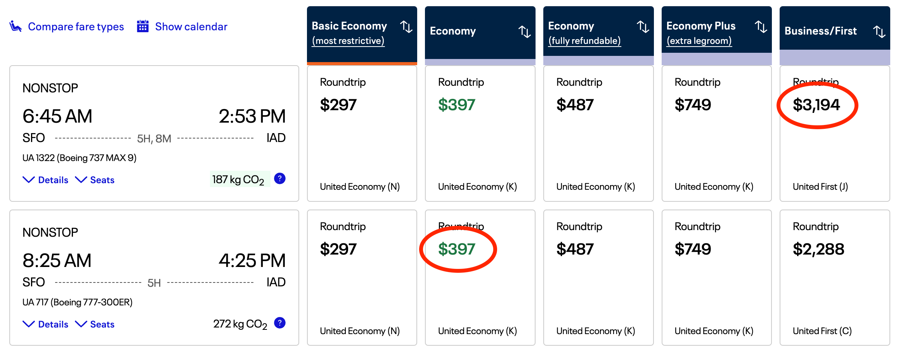Open Show calendar
Screen dimensions: 898x350
pyautogui.click(x=191, y=26)
